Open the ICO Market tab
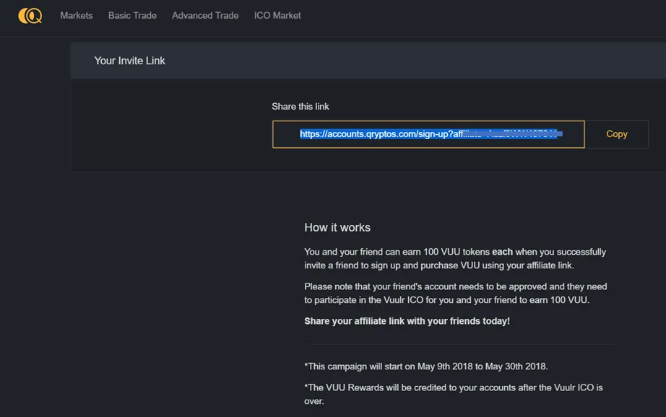This screenshot has width=666, height=417. 277,16
